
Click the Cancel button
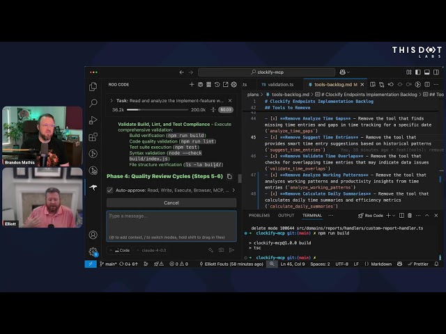point(171,202)
